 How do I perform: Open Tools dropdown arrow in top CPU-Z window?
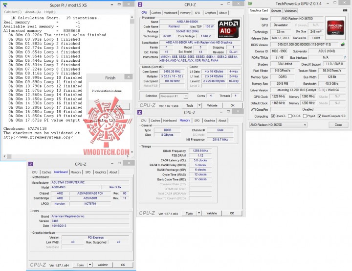click(199, 105)
